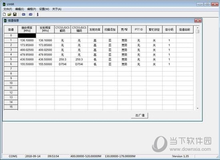Click the PTT ID column header
This screenshot has height=160, width=220.
click(x=139, y=30)
